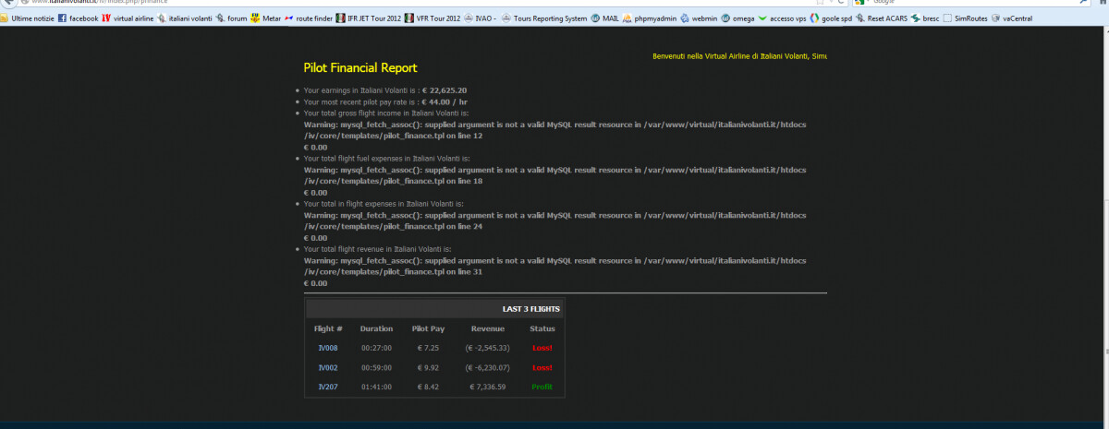Open the VFR Tour 2012 bookmark
1109x429 pixels.
click(433, 18)
